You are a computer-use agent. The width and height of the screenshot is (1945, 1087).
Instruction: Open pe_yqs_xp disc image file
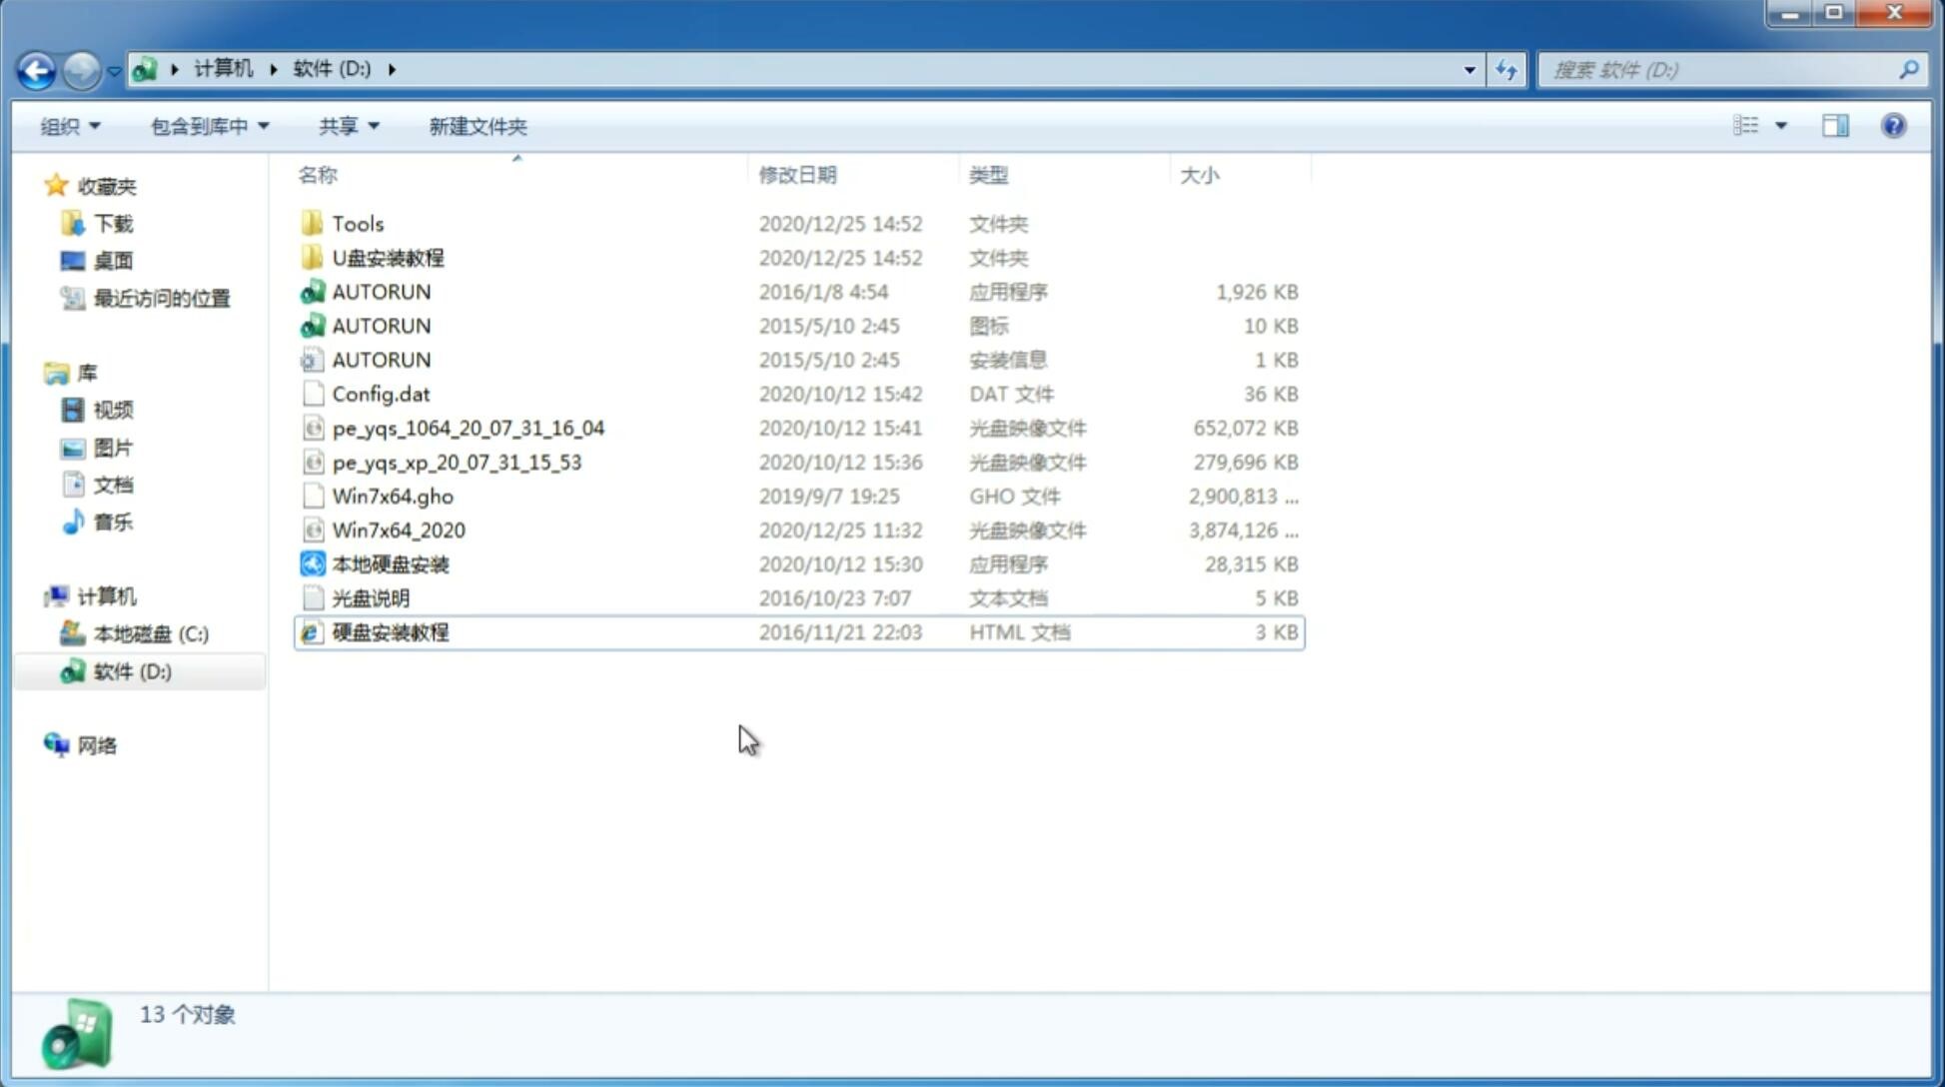[457, 462]
